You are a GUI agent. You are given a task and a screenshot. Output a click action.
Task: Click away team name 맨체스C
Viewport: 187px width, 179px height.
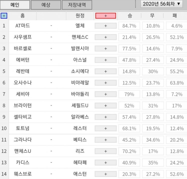click(x=80, y=37)
